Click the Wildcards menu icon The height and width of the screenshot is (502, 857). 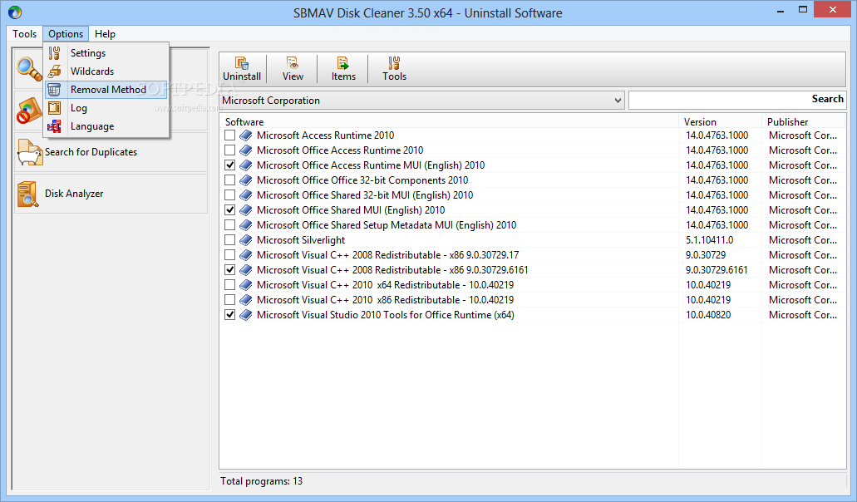pyautogui.click(x=54, y=71)
